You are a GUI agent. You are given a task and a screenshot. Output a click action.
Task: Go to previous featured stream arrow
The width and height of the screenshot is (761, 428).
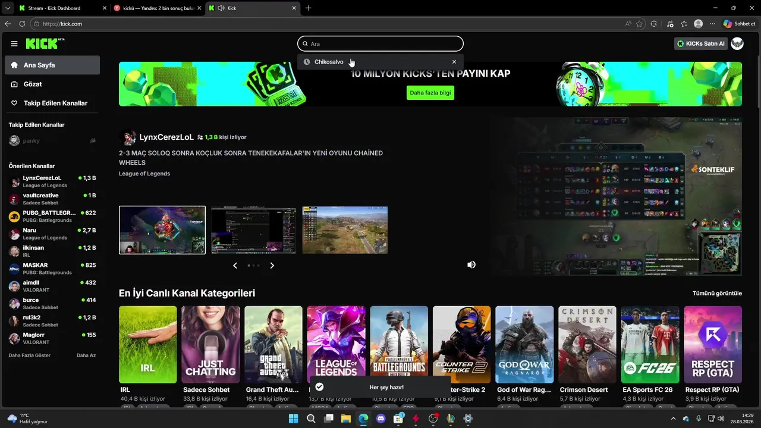coord(235,266)
